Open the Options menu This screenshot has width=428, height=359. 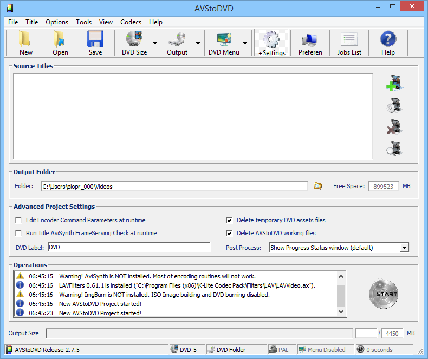point(57,22)
